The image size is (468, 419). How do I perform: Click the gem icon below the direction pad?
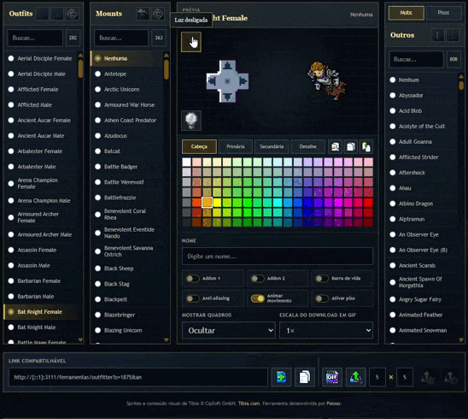[x=191, y=121]
